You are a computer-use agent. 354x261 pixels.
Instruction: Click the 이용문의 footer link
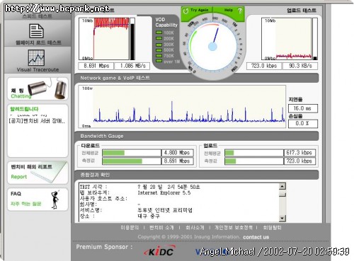(130, 228)
